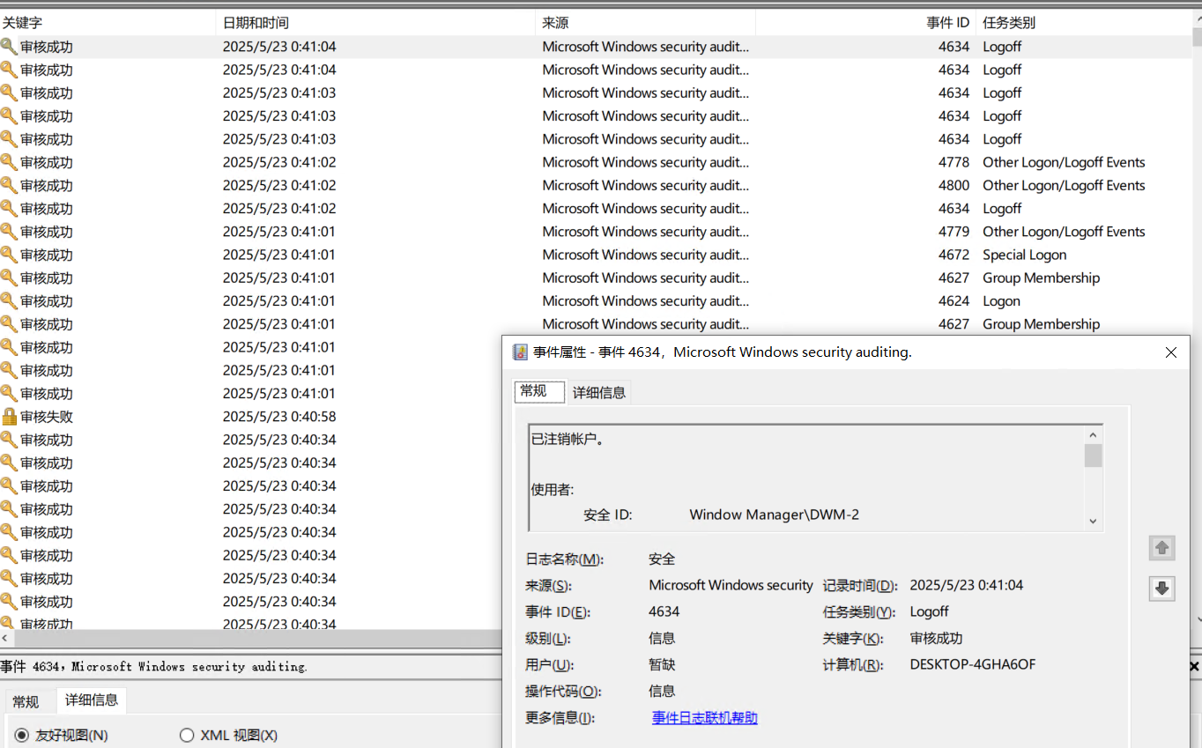The width and height of the screenshot is (1202, 748).
Task: Select the event ID 4800 cell
Action: (x=953, y=185)
